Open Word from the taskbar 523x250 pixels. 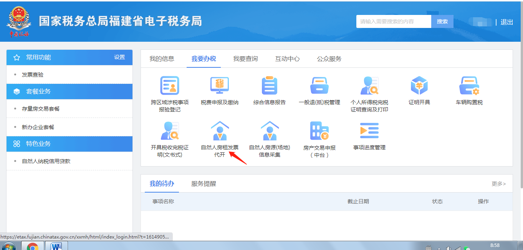[x=57, y=245]
